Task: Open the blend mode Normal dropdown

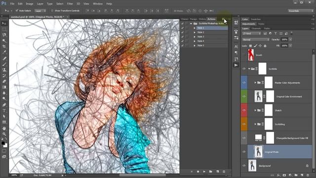Action: tap(256, 40)
